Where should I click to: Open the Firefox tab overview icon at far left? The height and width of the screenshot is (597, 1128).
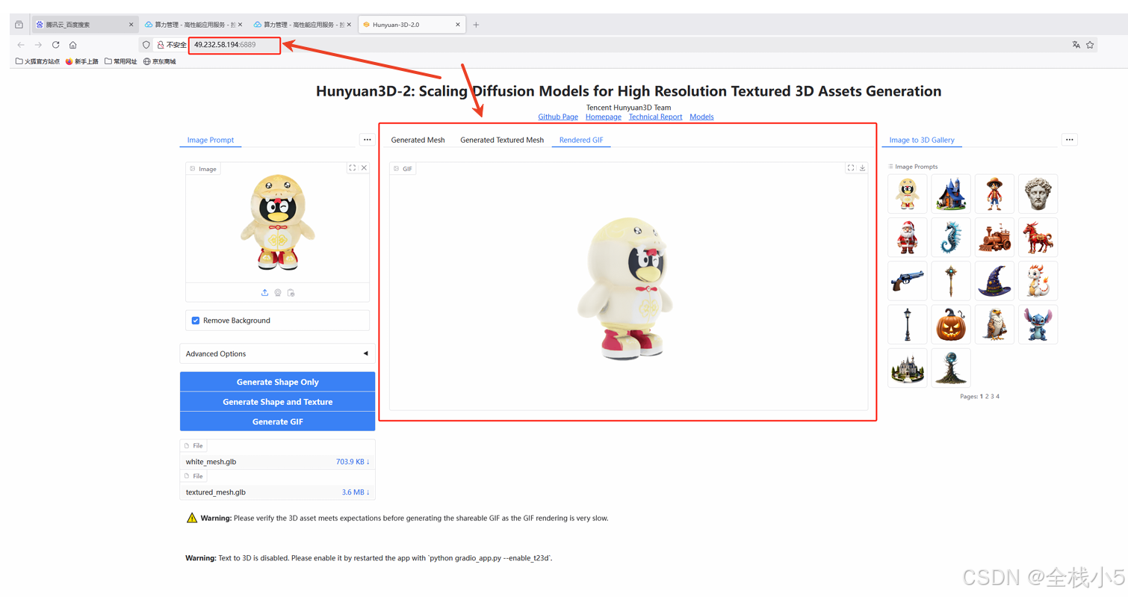19,25
